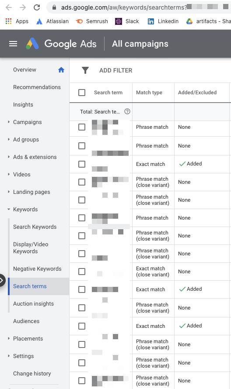The image size is (231, 389).
Task: Click the filter funnel icon
Action: pos(85,70)
